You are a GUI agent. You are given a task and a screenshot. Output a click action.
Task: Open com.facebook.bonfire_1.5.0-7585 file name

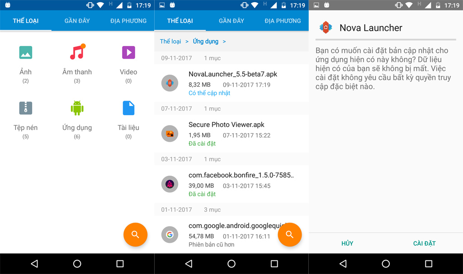[x=241, y=175]
